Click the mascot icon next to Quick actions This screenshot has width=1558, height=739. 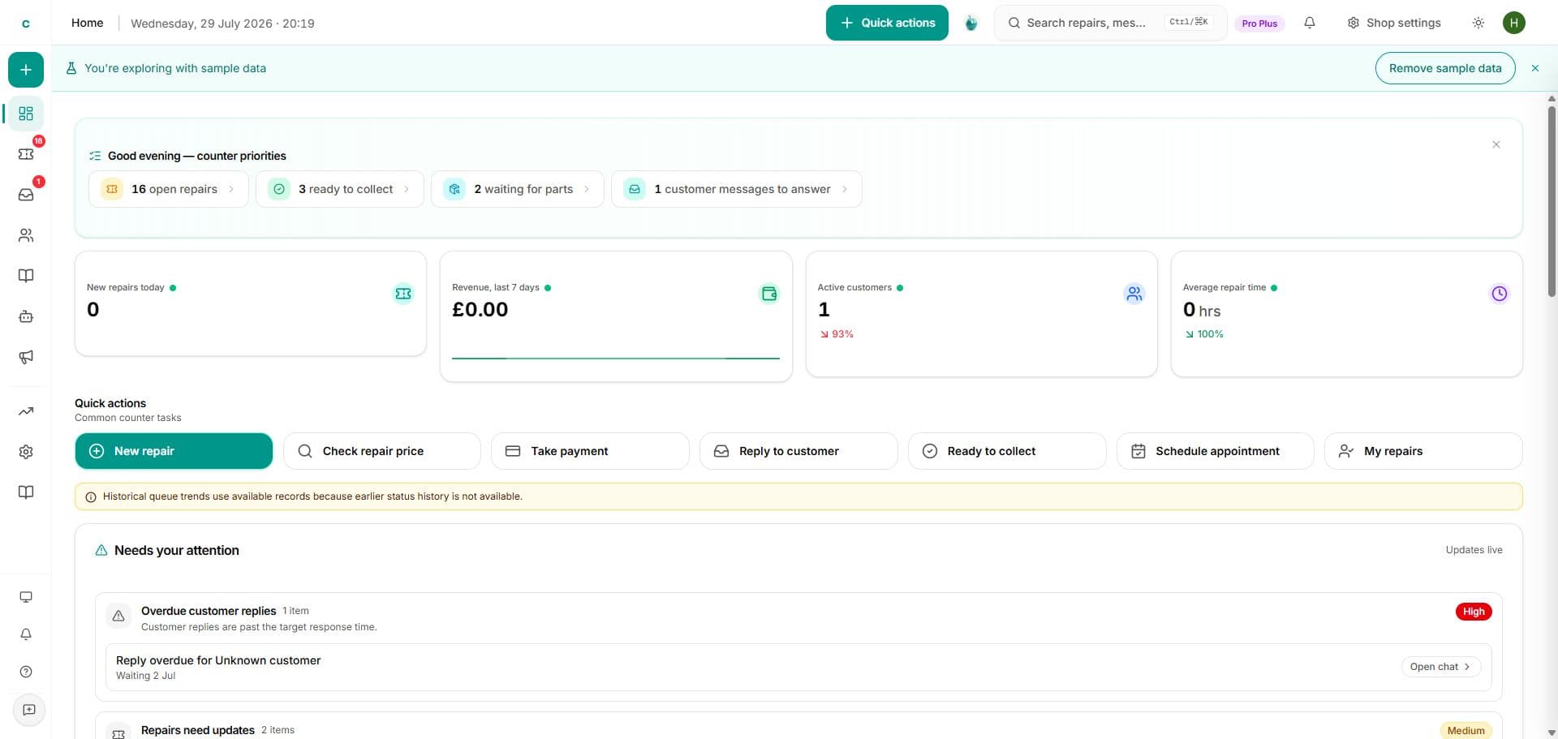click(971, 23)
